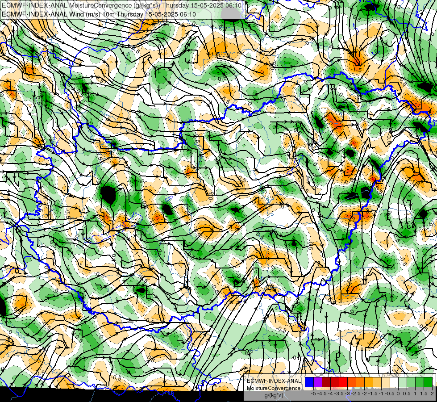Image resolution: width=437 pixels, height=402 pixels.
Task: Click the legend label MoistureConvergence
Action: coord(274,388)
